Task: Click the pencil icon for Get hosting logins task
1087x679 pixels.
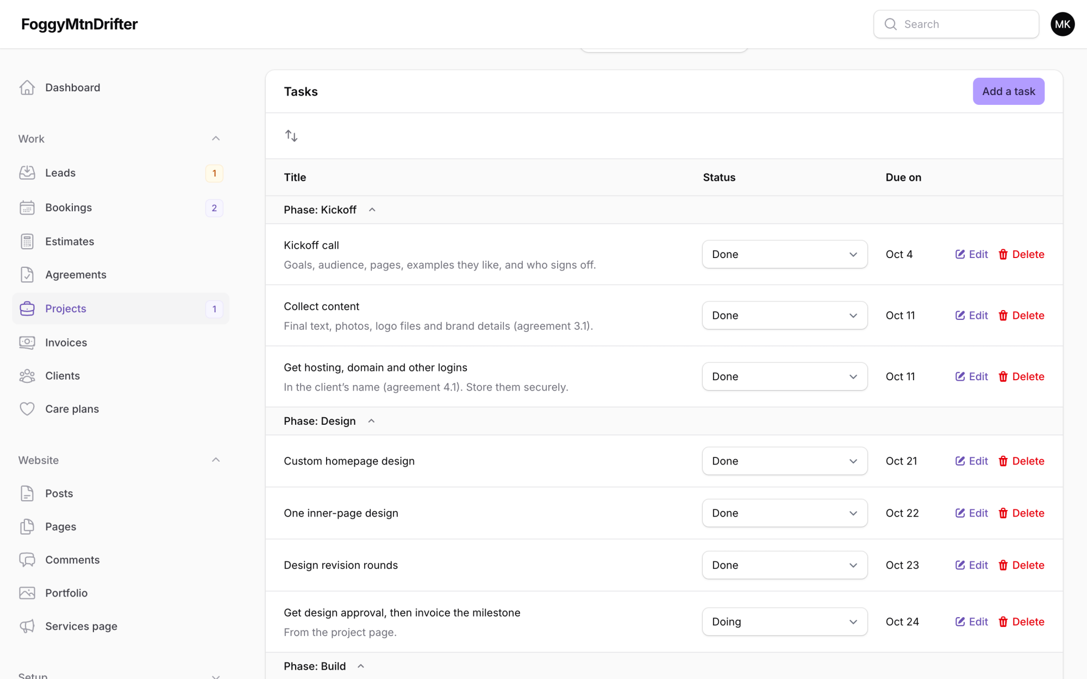Action: pyautogui.click(x=960, y=376)
